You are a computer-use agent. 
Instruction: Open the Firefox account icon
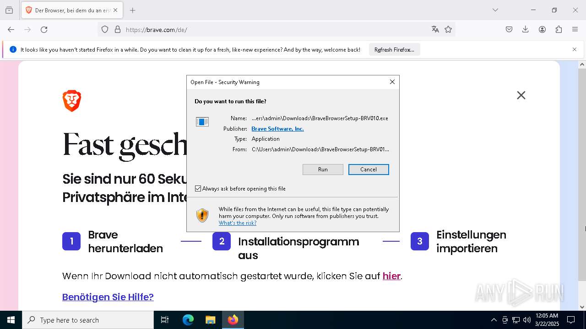[x=542, y=30]
